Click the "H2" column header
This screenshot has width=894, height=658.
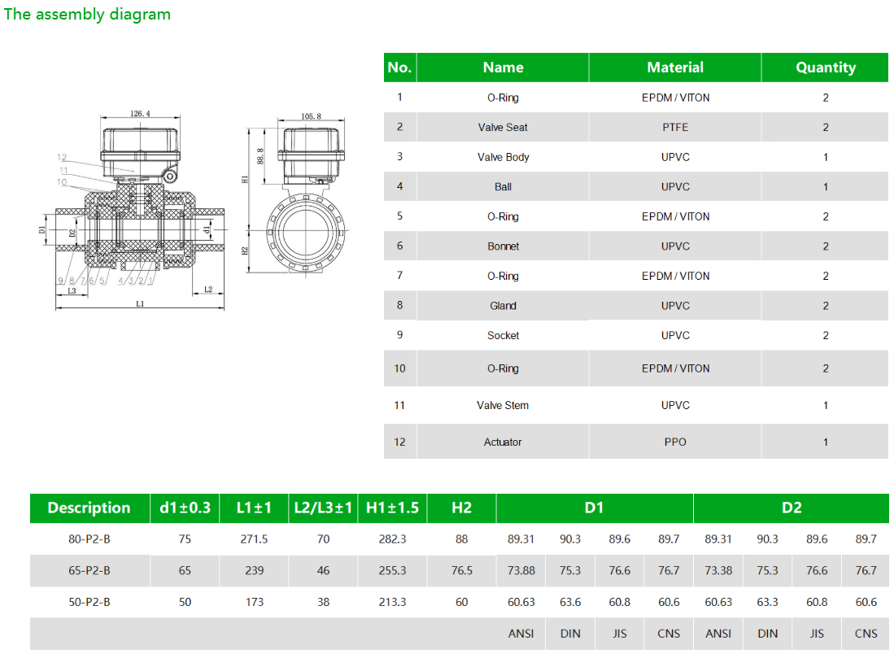pyautogui.click(x=461, y=508)
